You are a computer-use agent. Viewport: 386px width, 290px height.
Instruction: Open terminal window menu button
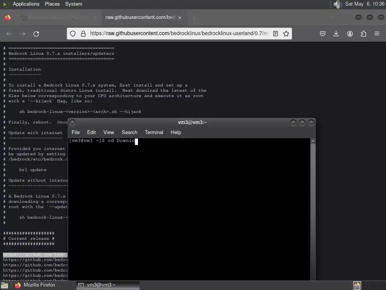pyautogui.click(x=72, y=123)
